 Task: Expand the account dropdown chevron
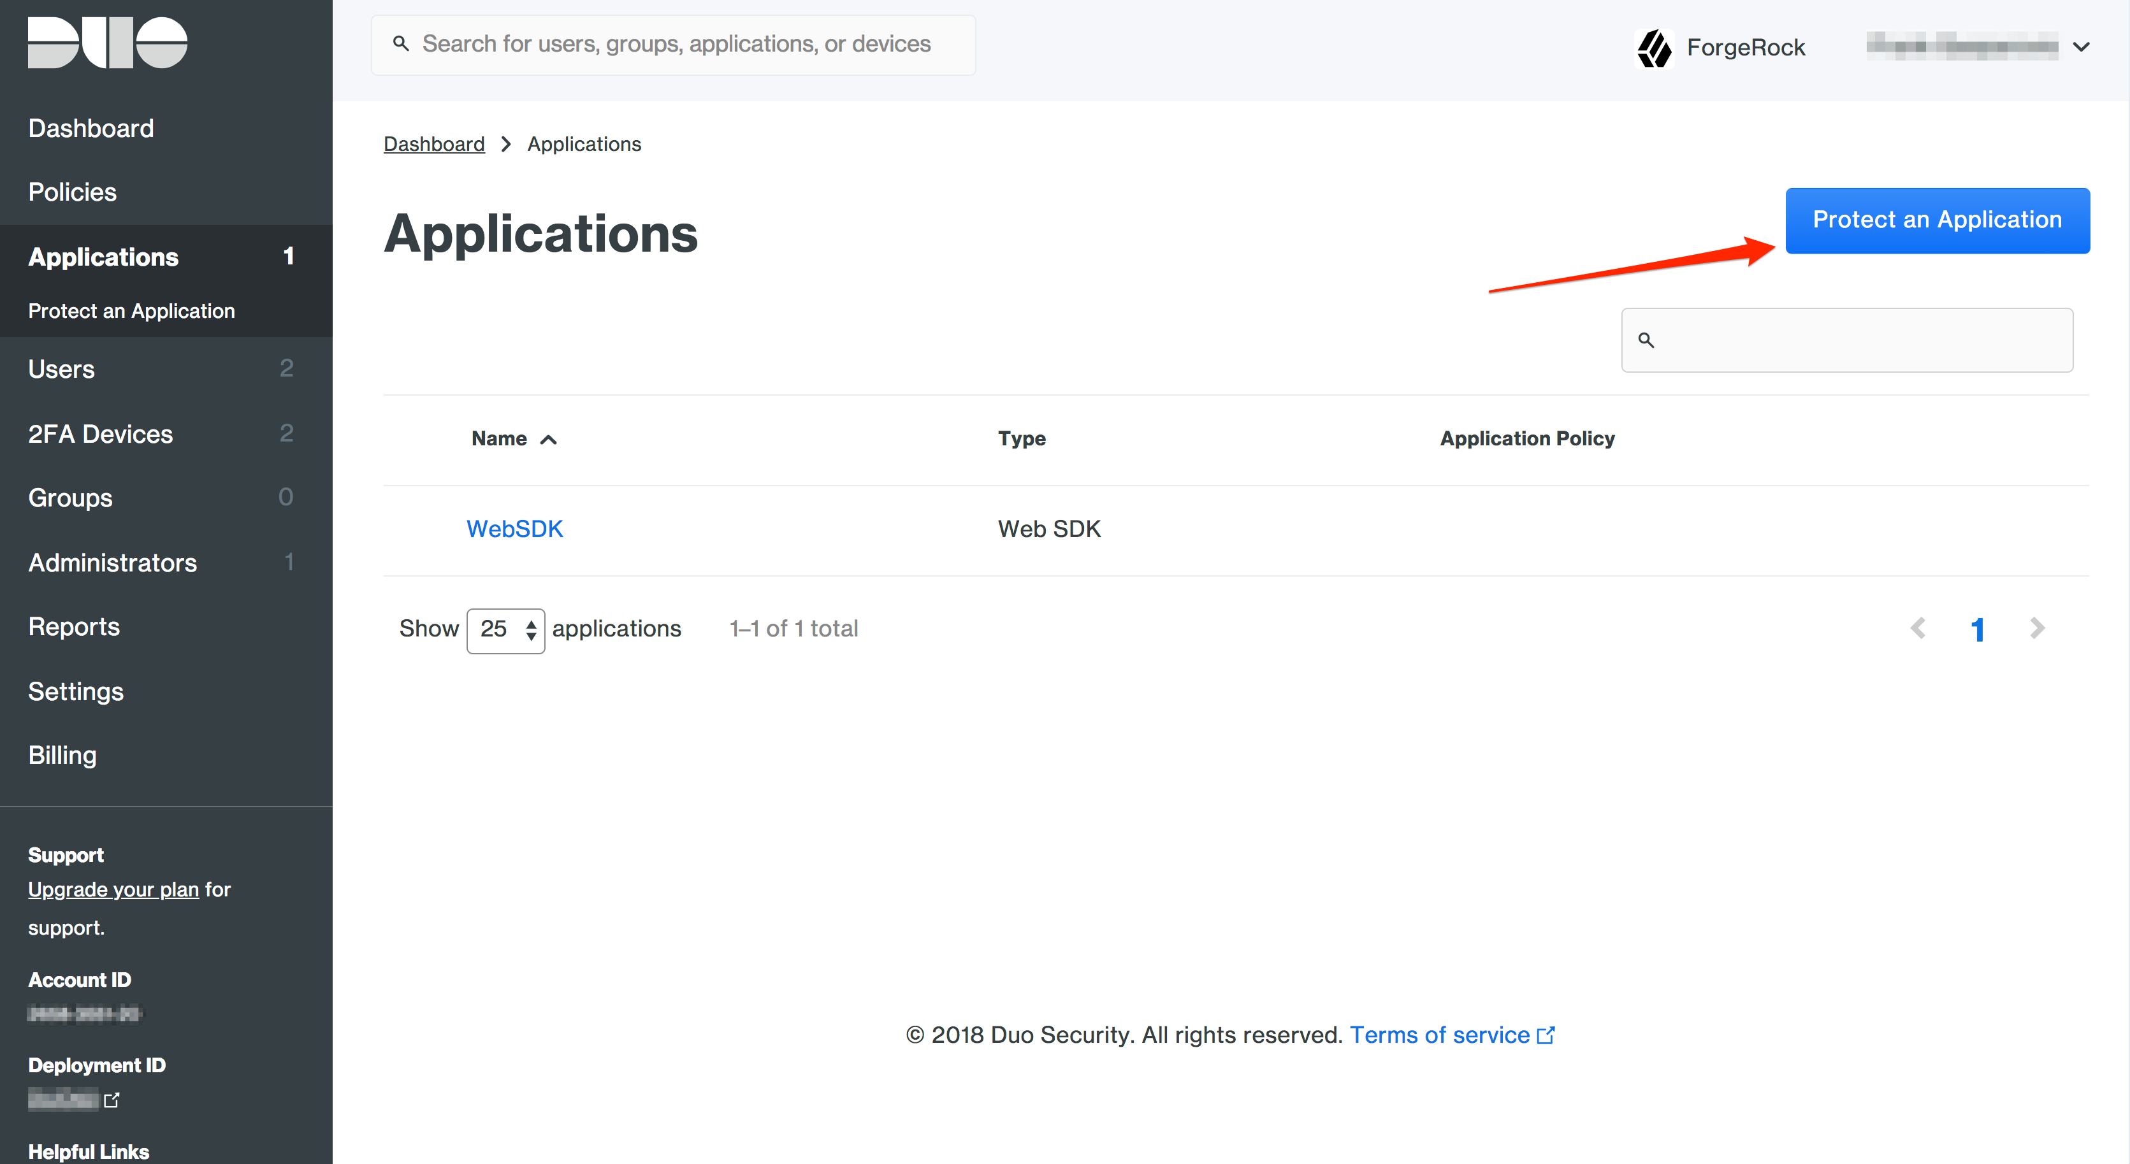[2081, 47]
